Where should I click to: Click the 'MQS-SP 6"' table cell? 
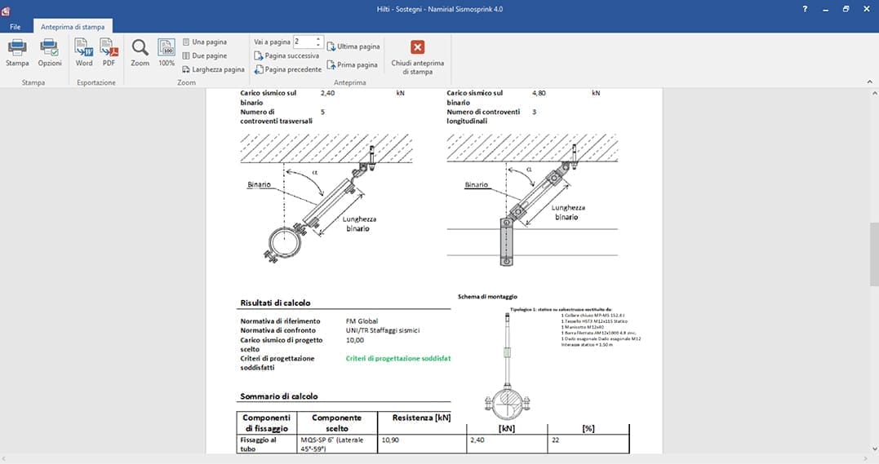click(x=337, y=444)
